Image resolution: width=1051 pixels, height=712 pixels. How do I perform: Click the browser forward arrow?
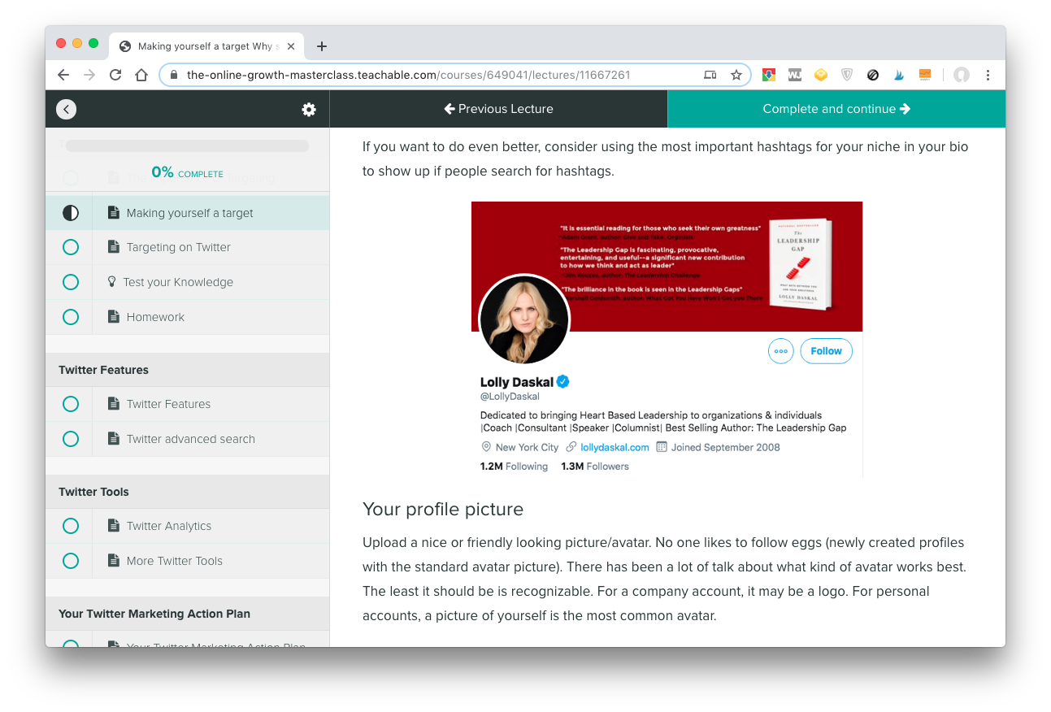(89, 75)
